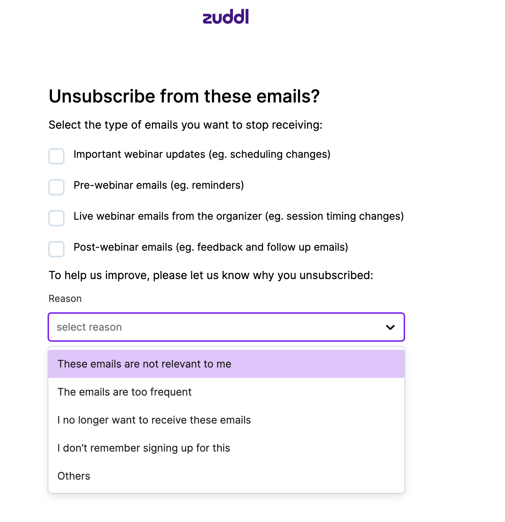
Task: Choose "I don't remember signing up for this"
Action: [x=144, y=448]
